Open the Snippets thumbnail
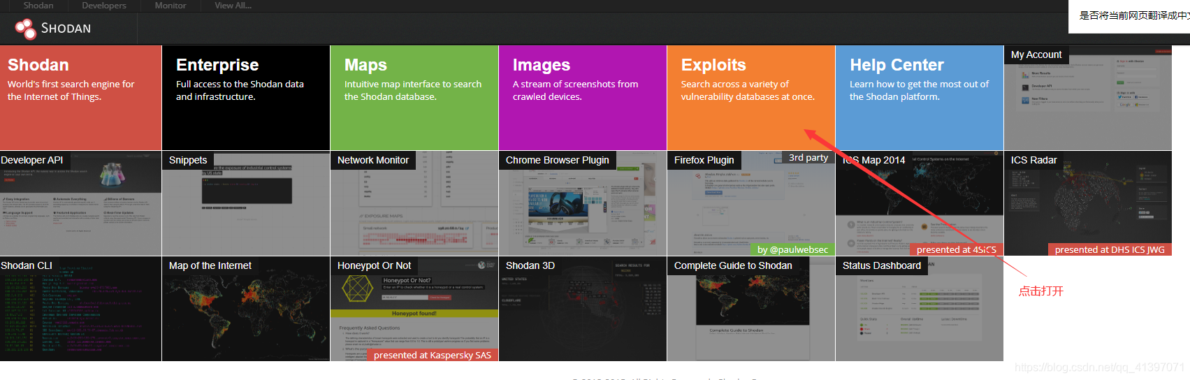Viewport: 1190px width, 380px height. pyautogui.click(x=246, y=203)
